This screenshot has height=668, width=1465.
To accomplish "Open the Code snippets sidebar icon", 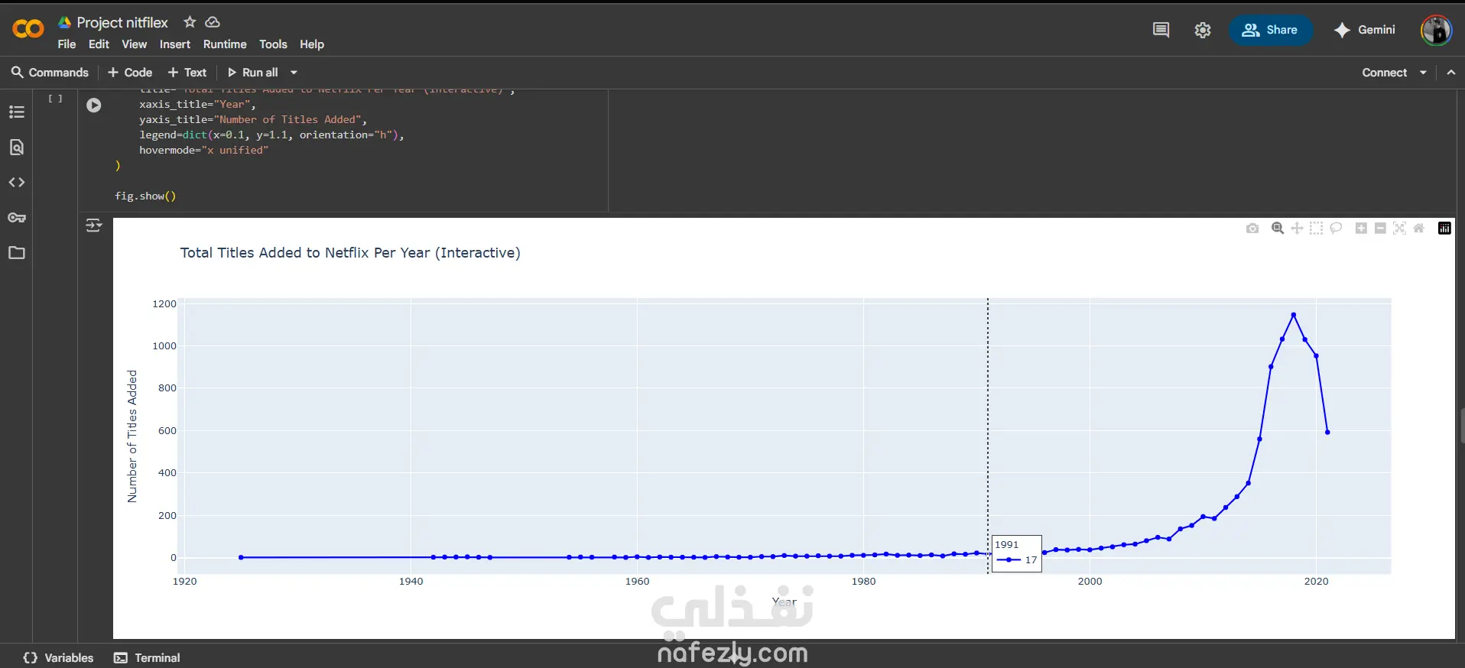I will point(17,183).
